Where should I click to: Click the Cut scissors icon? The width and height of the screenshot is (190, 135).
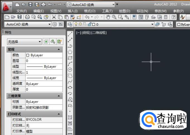point(54,17)
